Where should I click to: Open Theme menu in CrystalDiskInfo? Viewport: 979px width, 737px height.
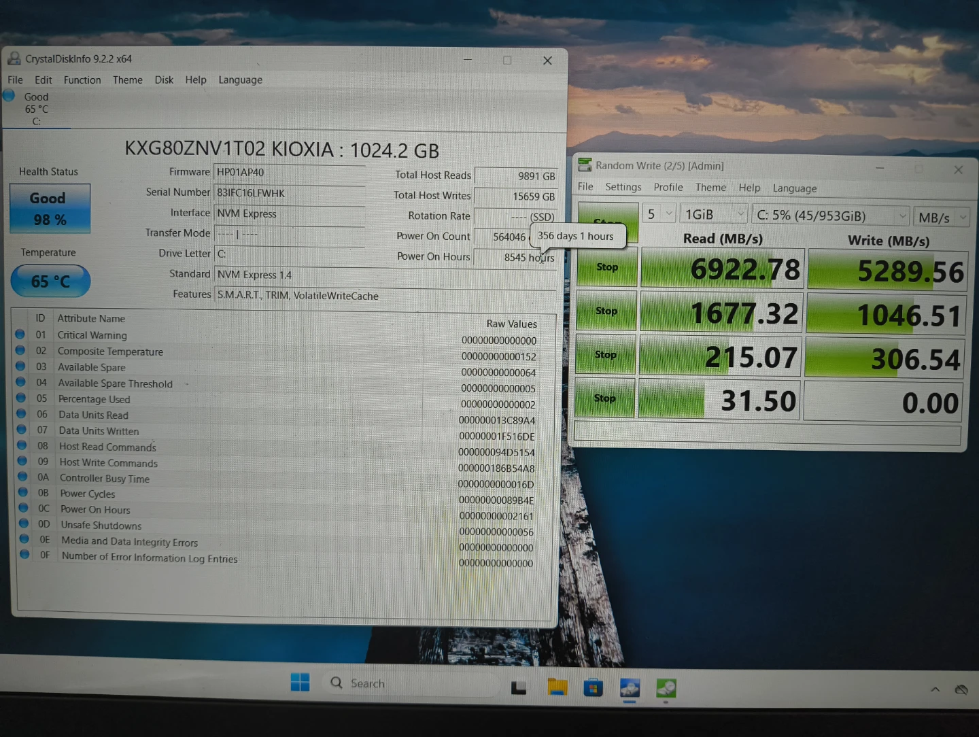pos(128,80)
